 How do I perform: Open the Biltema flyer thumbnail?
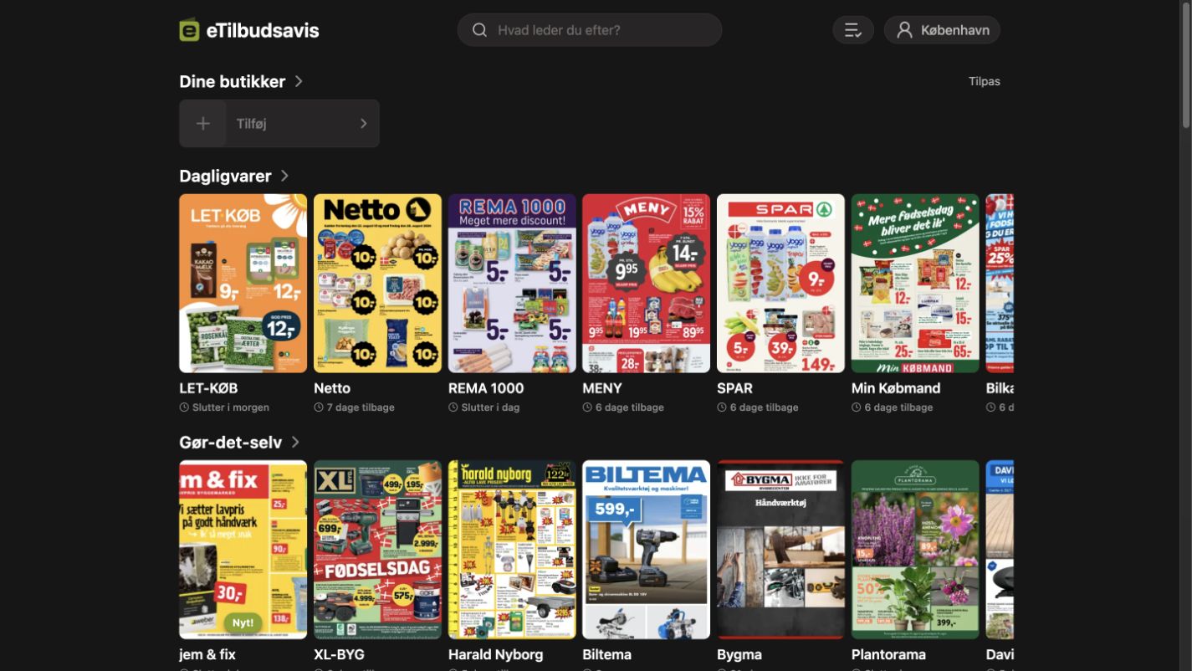[647, 550]
